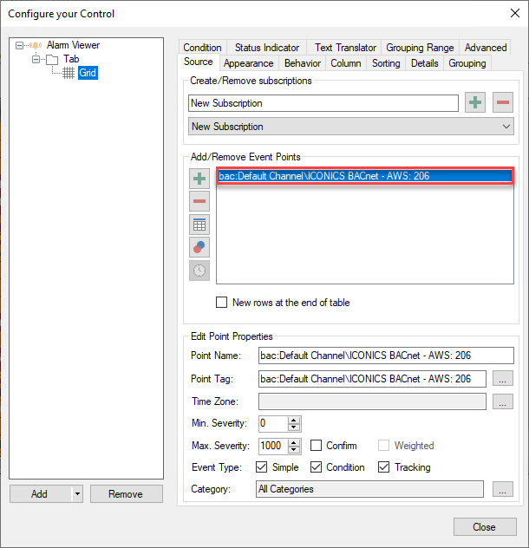
Task: Browse for Point Tag with ellipsis button
Action: 502,379
